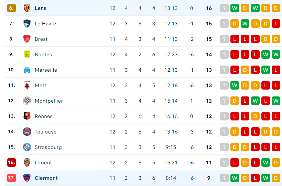
Task: Select the Nantes yellow crest icon
Action: coord(27,55)
